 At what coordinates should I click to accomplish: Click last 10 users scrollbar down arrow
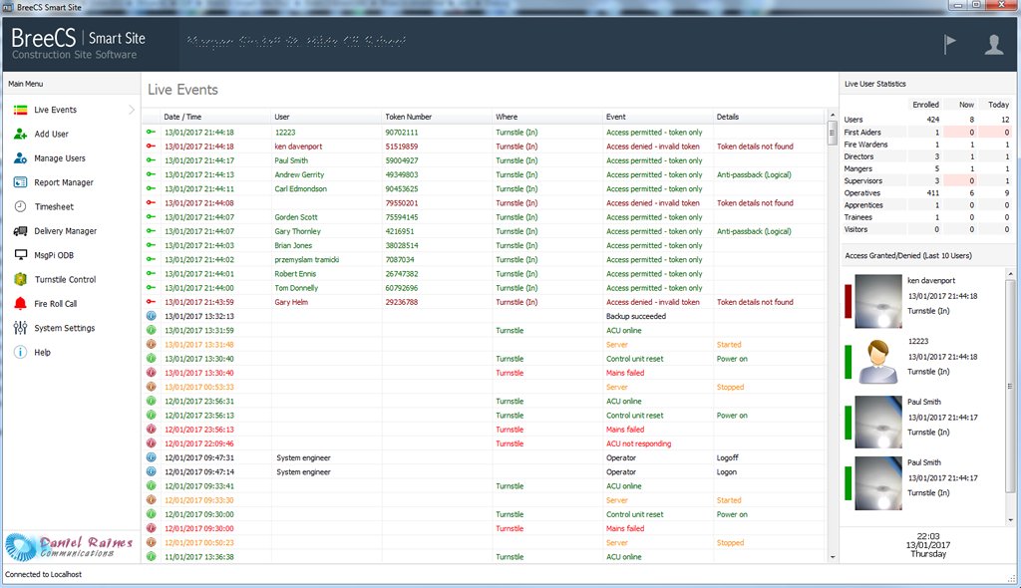[1011, 519]
